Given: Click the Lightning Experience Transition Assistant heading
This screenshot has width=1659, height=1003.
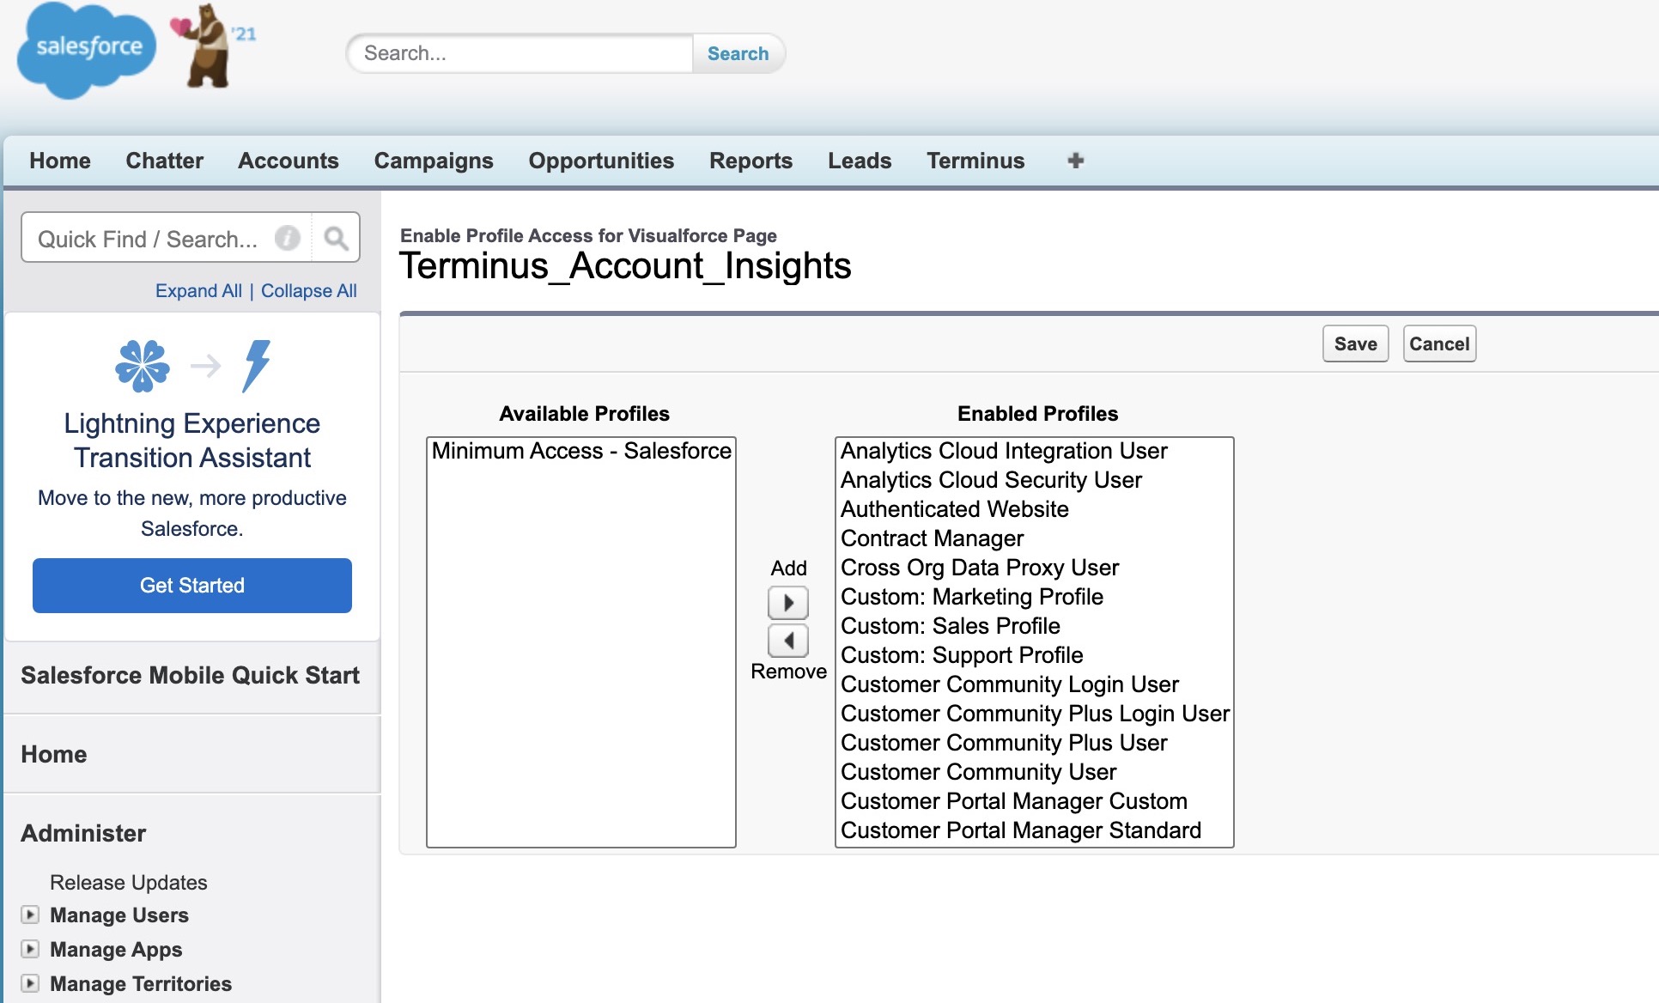Looking at the screenshot, I should (x=192, y=441).
